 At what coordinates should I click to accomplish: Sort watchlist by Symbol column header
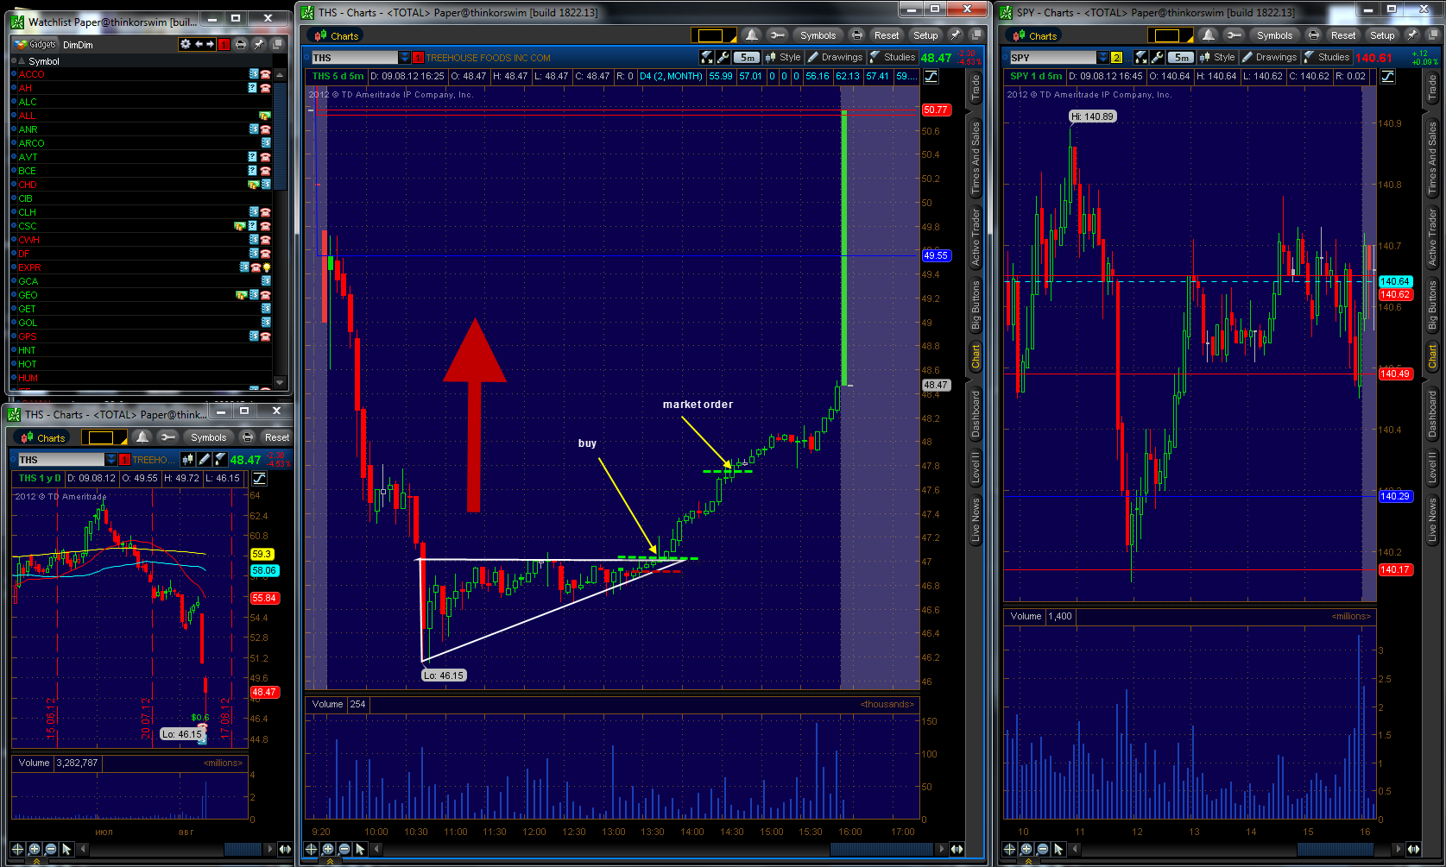point(44,61)
